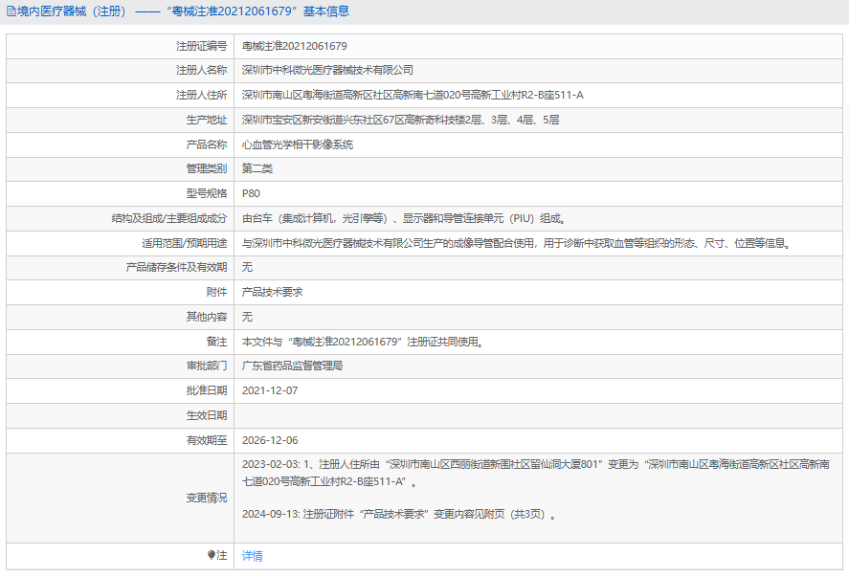
Task: Open the 详情 link in the 注 row
Action: pos(253,556)
